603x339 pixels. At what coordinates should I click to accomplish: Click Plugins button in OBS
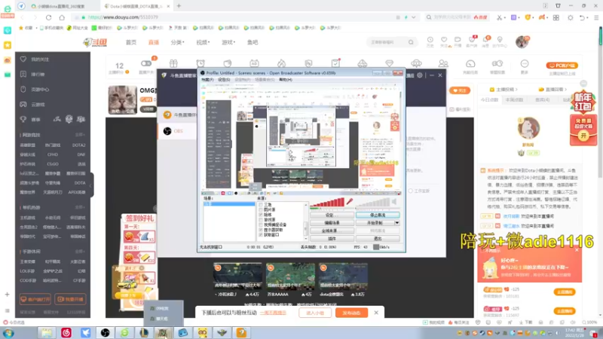click(332, 239)
